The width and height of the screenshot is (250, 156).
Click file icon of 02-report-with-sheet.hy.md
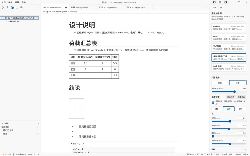click(6, 18)
